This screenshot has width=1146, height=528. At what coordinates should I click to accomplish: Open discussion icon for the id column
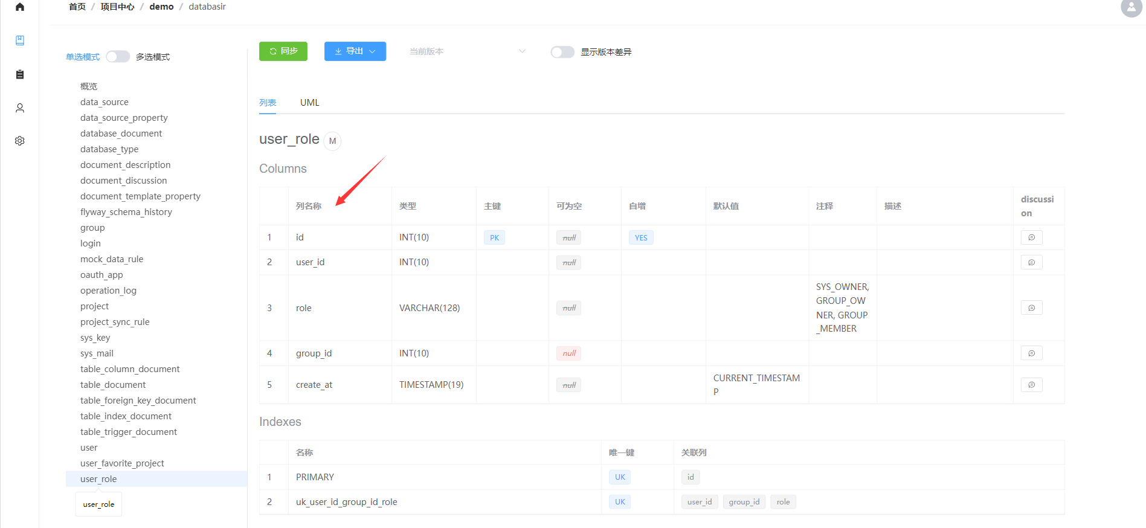pyautogui.click(x=1031, y=237)
